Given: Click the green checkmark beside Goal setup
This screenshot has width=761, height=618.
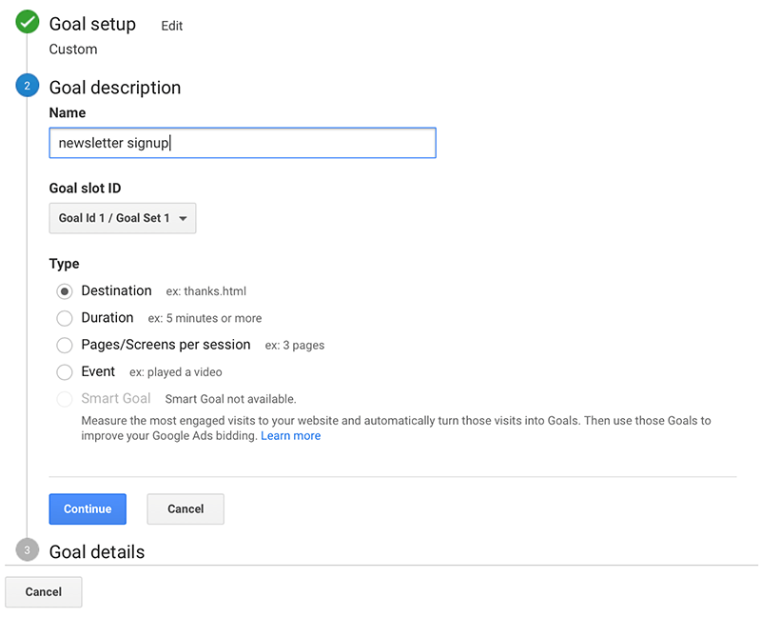Looking at the screenshot, I should 27,24.
